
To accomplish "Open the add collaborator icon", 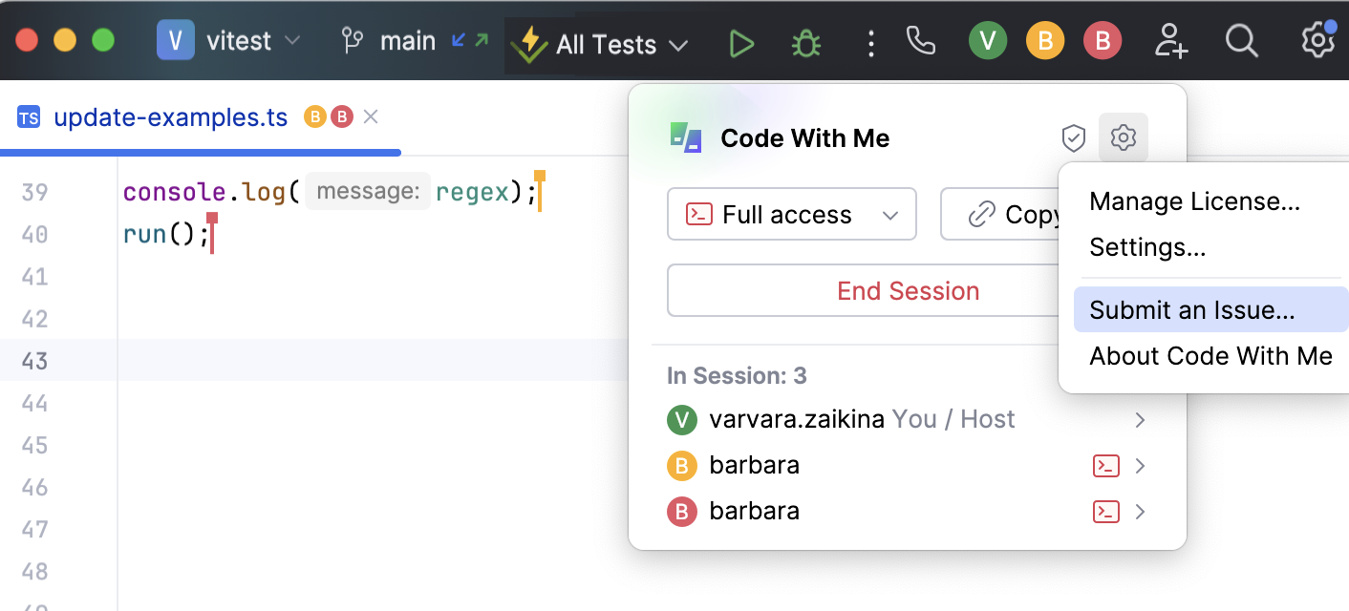I will point(1170,41).
